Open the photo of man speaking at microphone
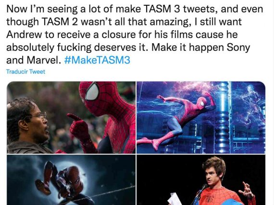 click(201, 180)
